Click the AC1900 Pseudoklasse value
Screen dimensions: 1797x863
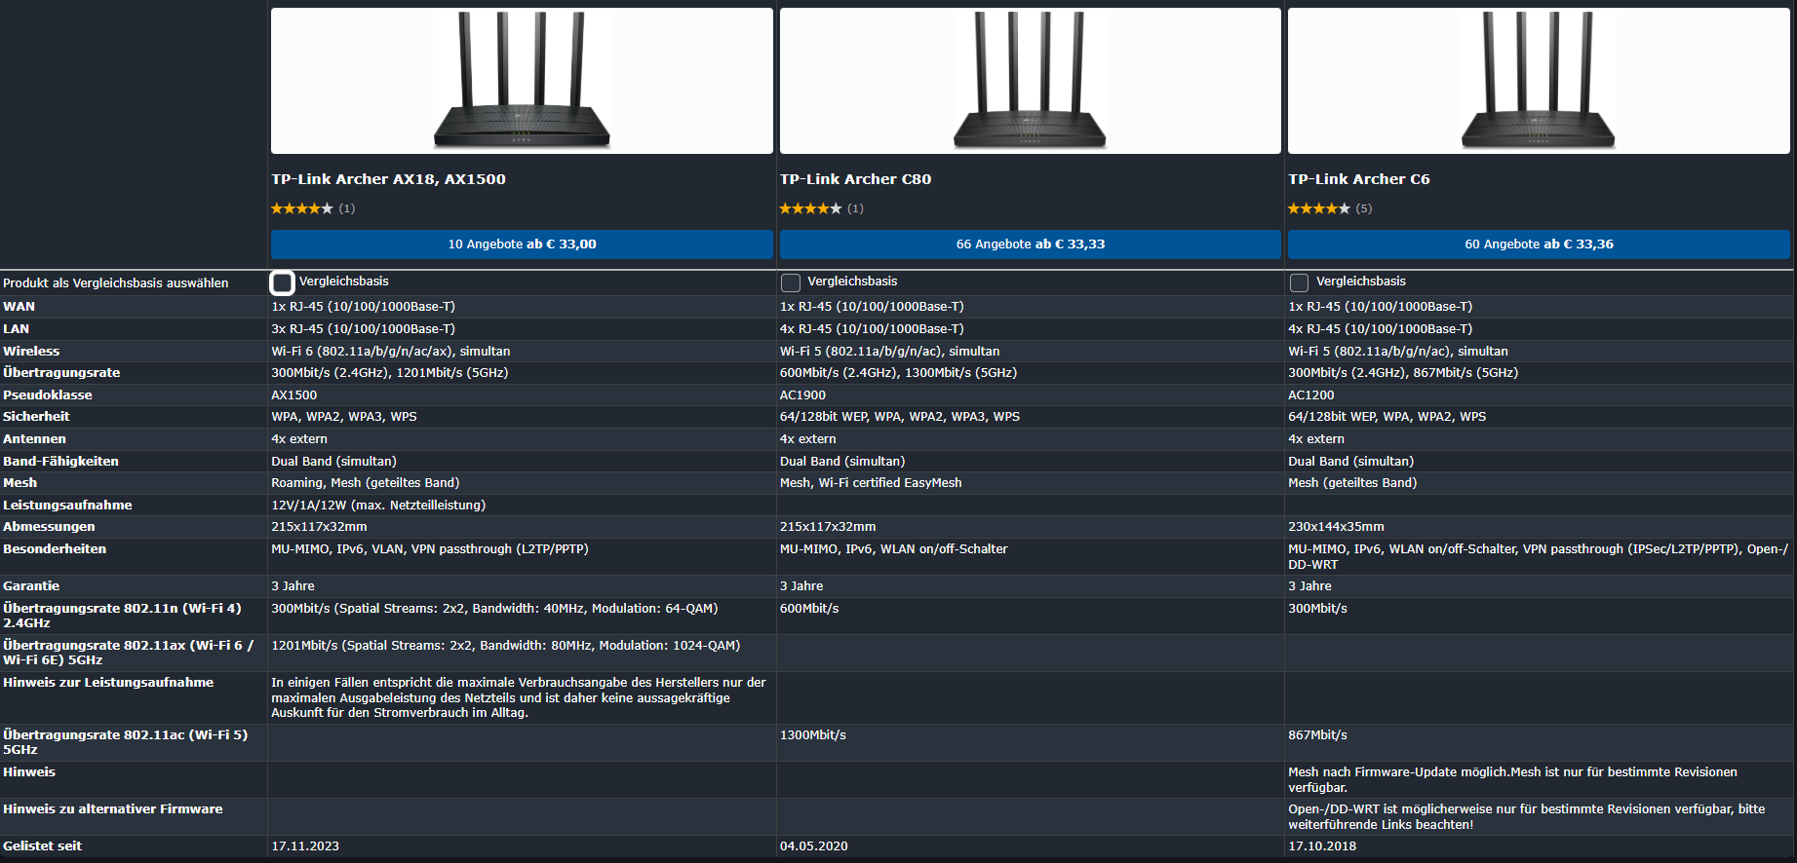coord(802,395)
